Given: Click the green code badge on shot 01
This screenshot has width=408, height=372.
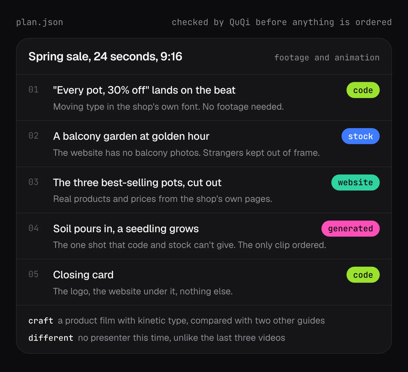Looking at the screenshot, I should [x=363, y=90].
